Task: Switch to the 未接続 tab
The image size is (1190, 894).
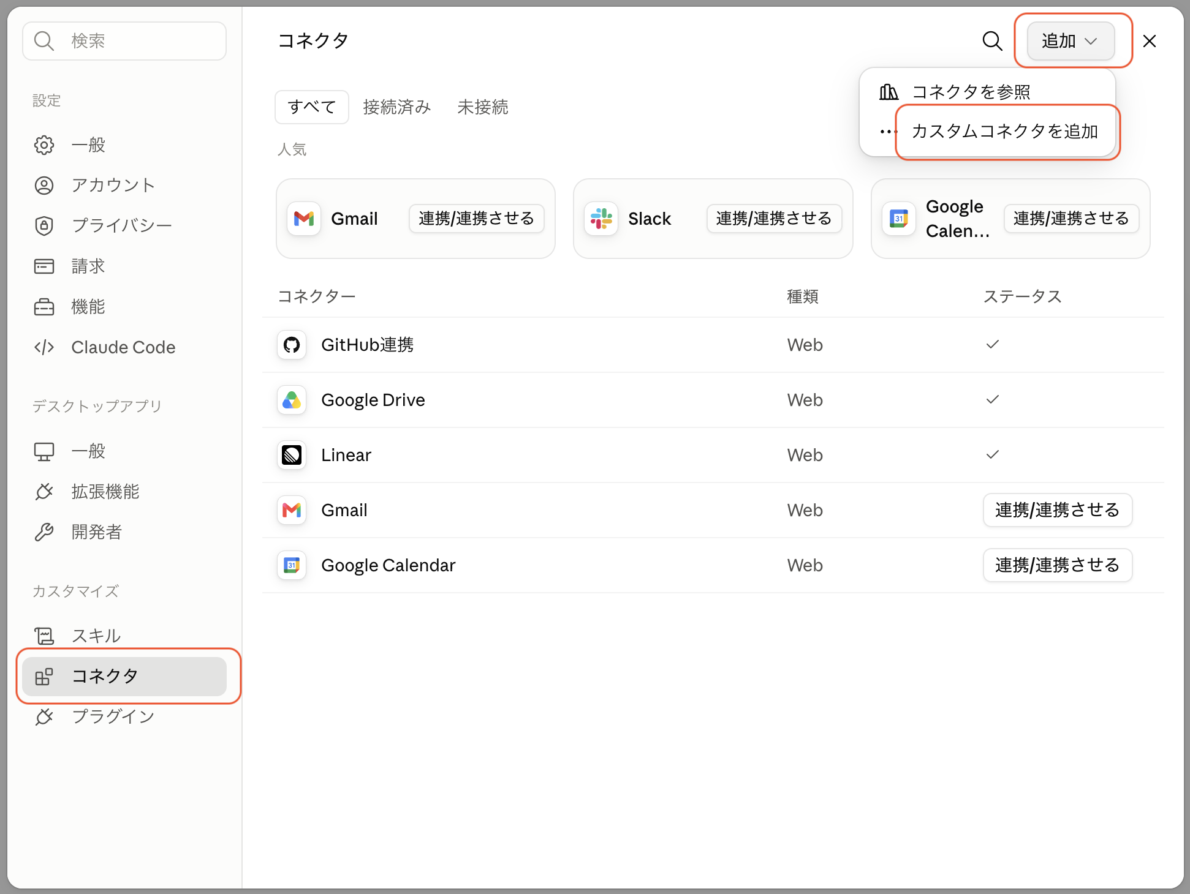Action: click(483, 107)
